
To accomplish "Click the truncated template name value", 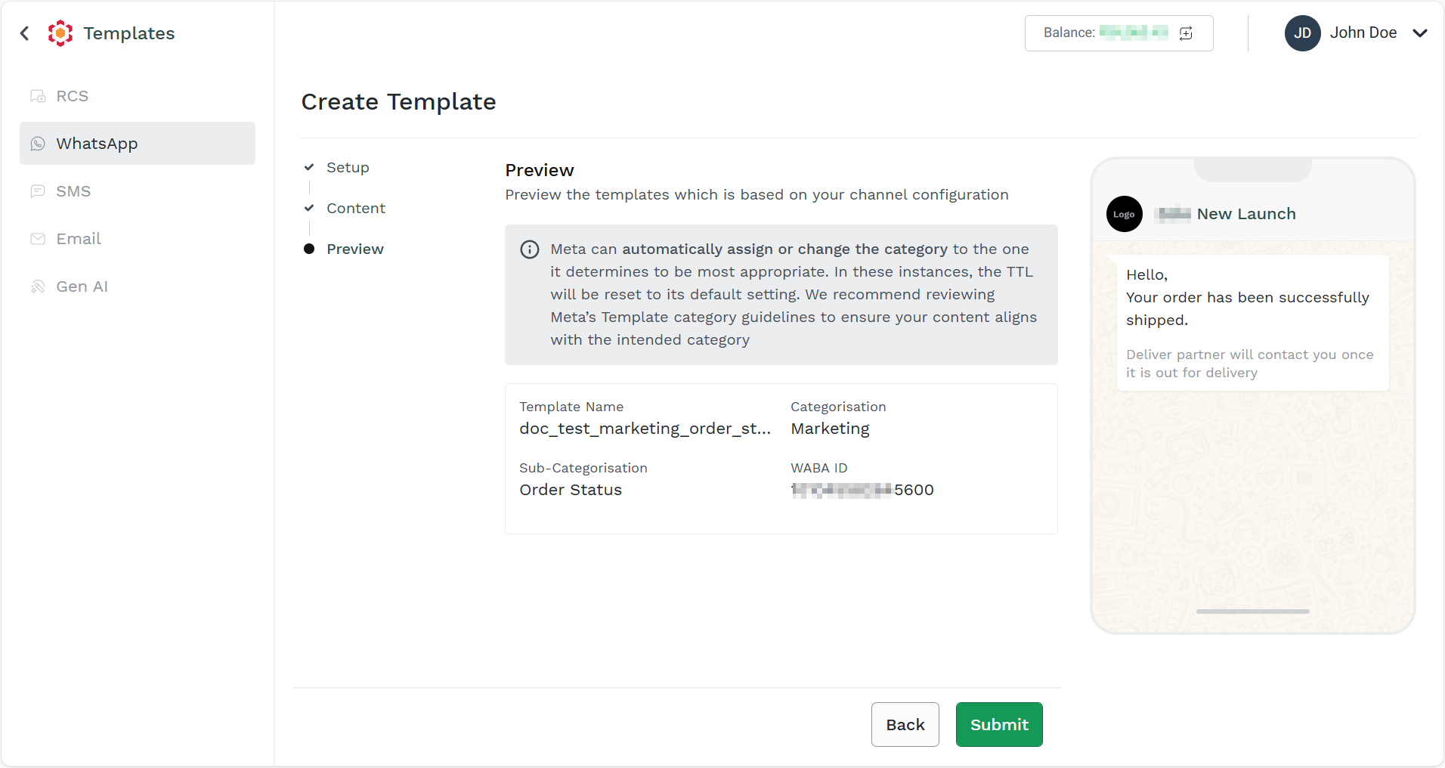I will tap(645, 429).
